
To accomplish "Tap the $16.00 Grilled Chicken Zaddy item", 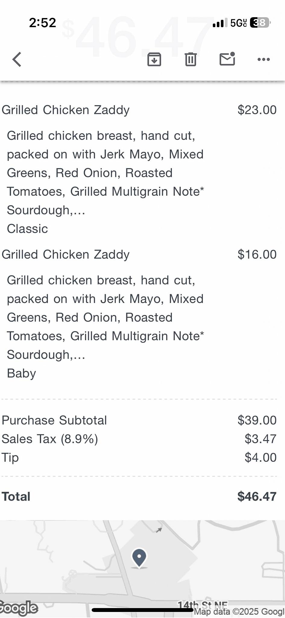I will [x=139, y=254].
